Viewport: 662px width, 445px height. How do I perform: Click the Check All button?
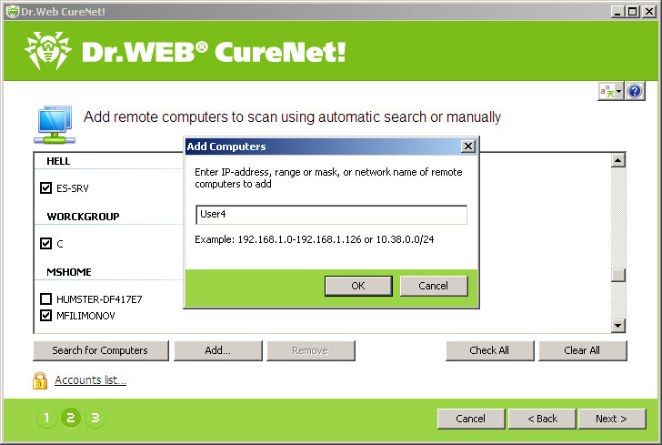click(490, 350)
